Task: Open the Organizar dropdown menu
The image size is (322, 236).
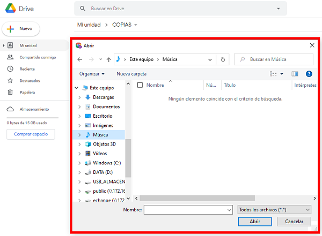Action: [92, 74]
